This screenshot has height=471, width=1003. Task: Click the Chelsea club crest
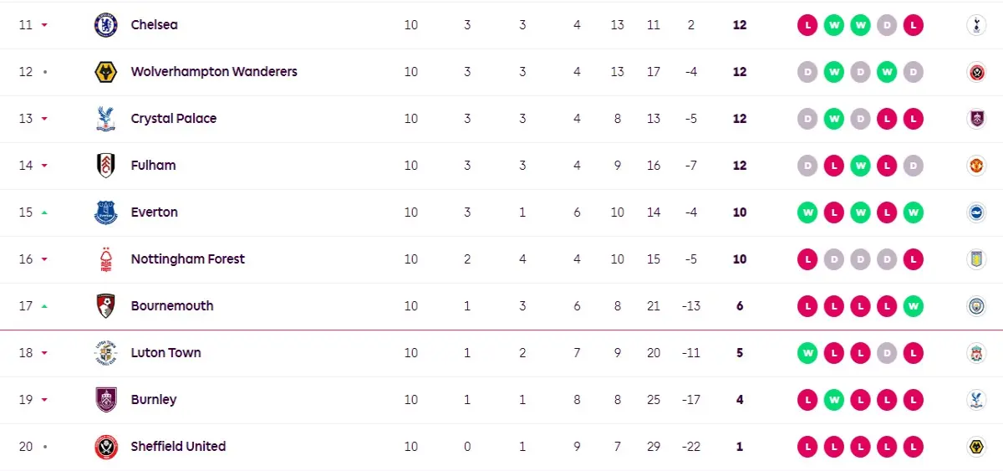coord(106,25)
